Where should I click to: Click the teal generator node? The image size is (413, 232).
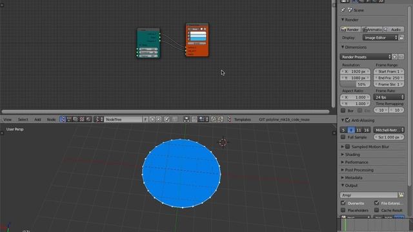tap(148, 43)
